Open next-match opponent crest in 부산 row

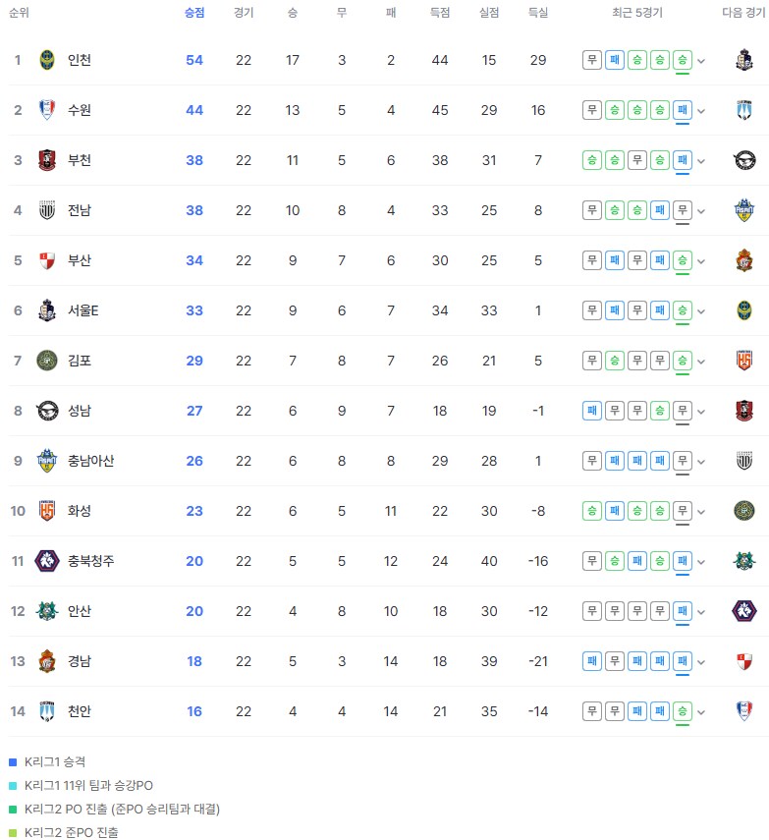click(x=744, y=260)
